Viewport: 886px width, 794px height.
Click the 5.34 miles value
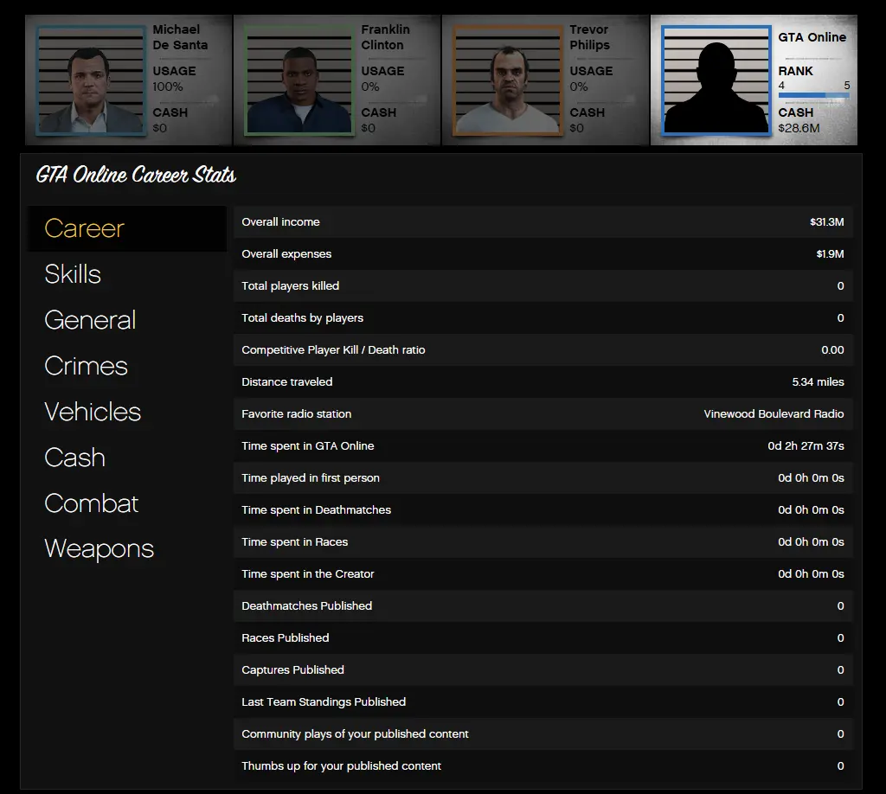(x=818, y=381)
